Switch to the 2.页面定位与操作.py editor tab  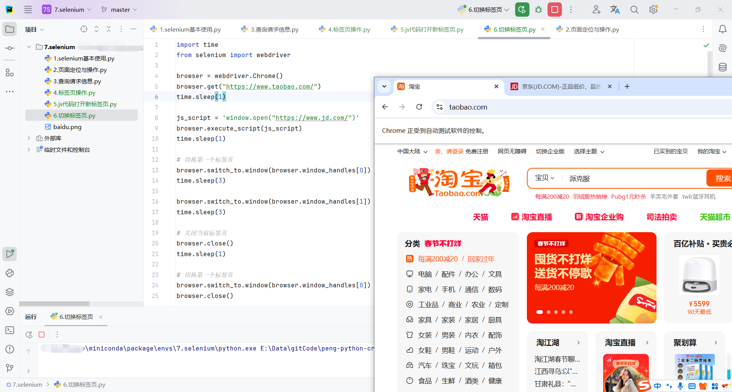[588, 29]
